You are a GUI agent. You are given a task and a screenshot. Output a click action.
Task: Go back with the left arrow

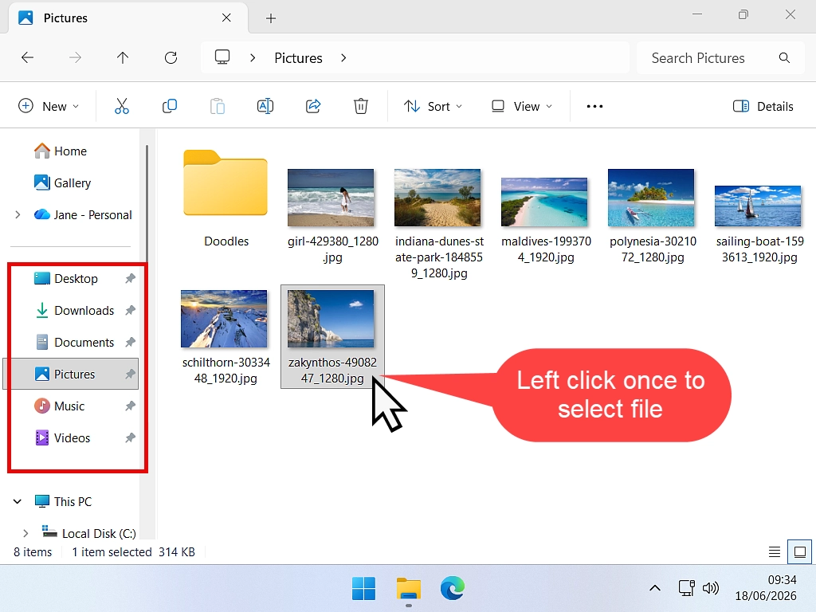click(28, 57)
